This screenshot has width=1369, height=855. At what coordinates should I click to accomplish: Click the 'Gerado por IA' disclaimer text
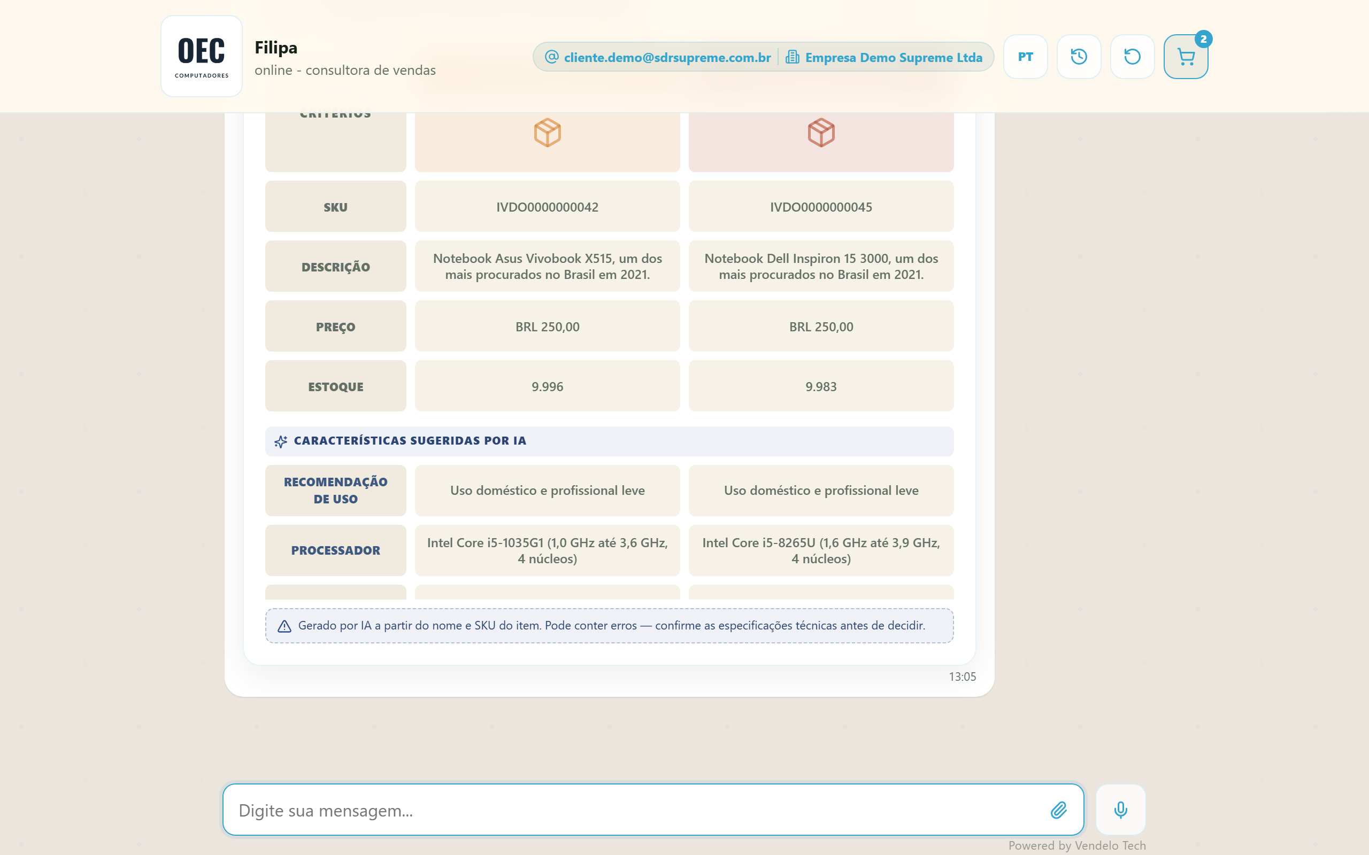612,625
